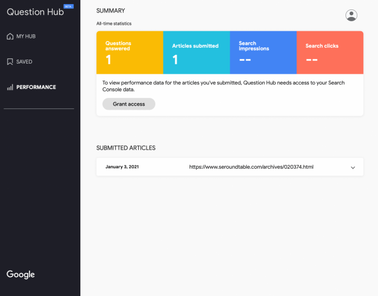Viewport: 378px width, 296px height.
Task: Select the Articles submitted teal card
Action: point(197,52)
